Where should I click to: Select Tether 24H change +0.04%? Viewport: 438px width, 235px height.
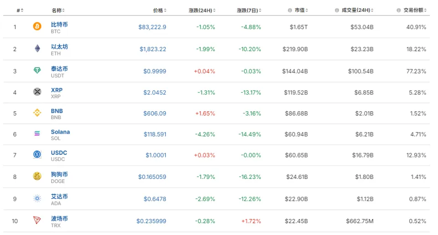[204, 71]
